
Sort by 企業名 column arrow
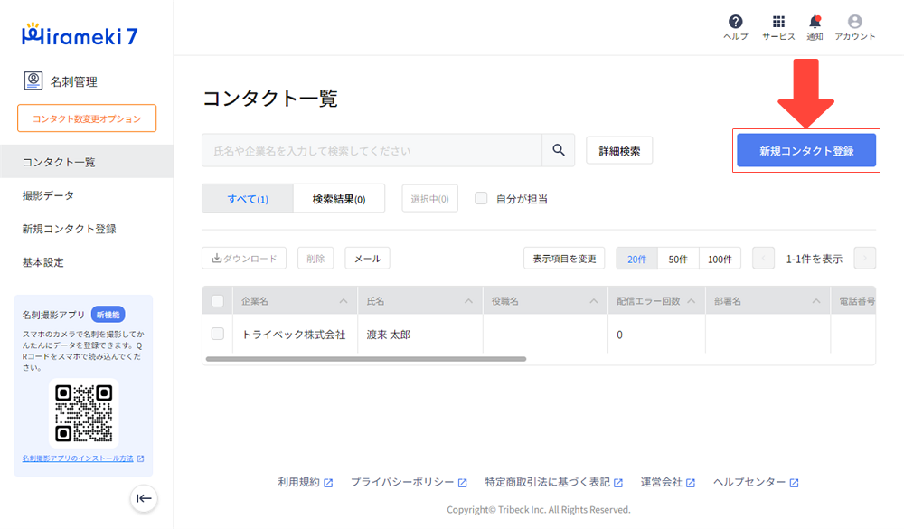point(343,301)
